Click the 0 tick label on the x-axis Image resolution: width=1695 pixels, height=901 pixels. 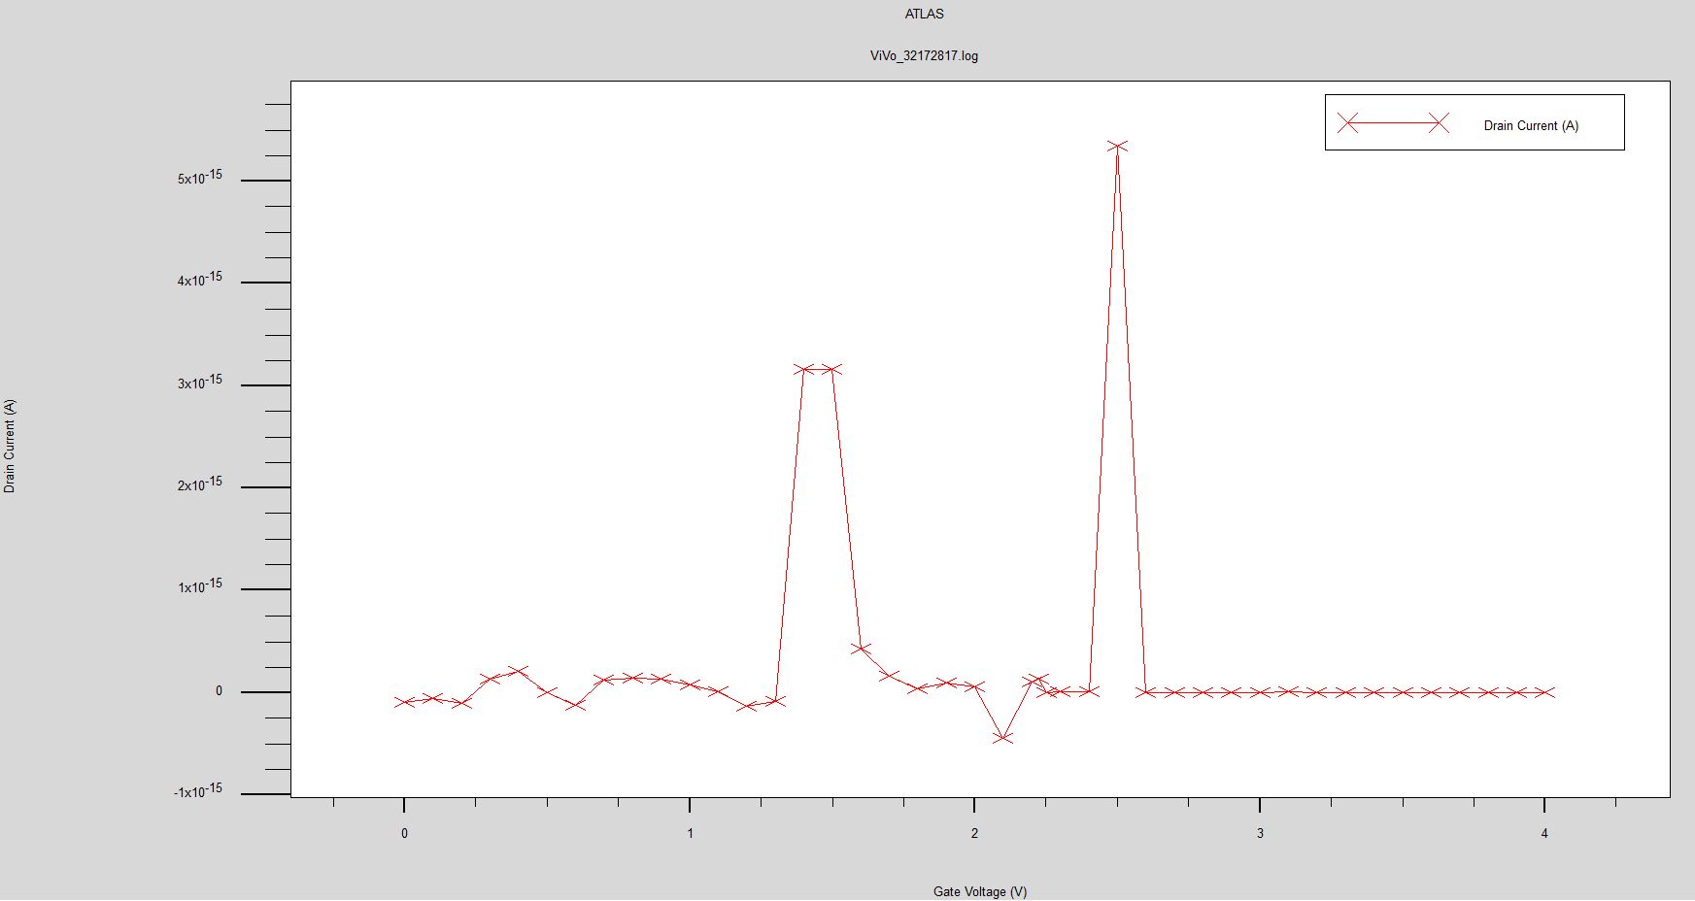pos(403,833)
